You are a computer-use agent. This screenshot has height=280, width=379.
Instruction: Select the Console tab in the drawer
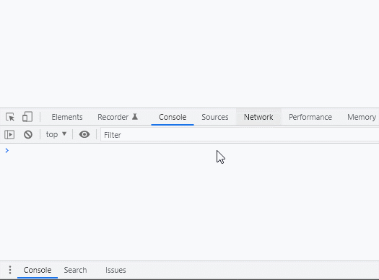pos(38,270)
